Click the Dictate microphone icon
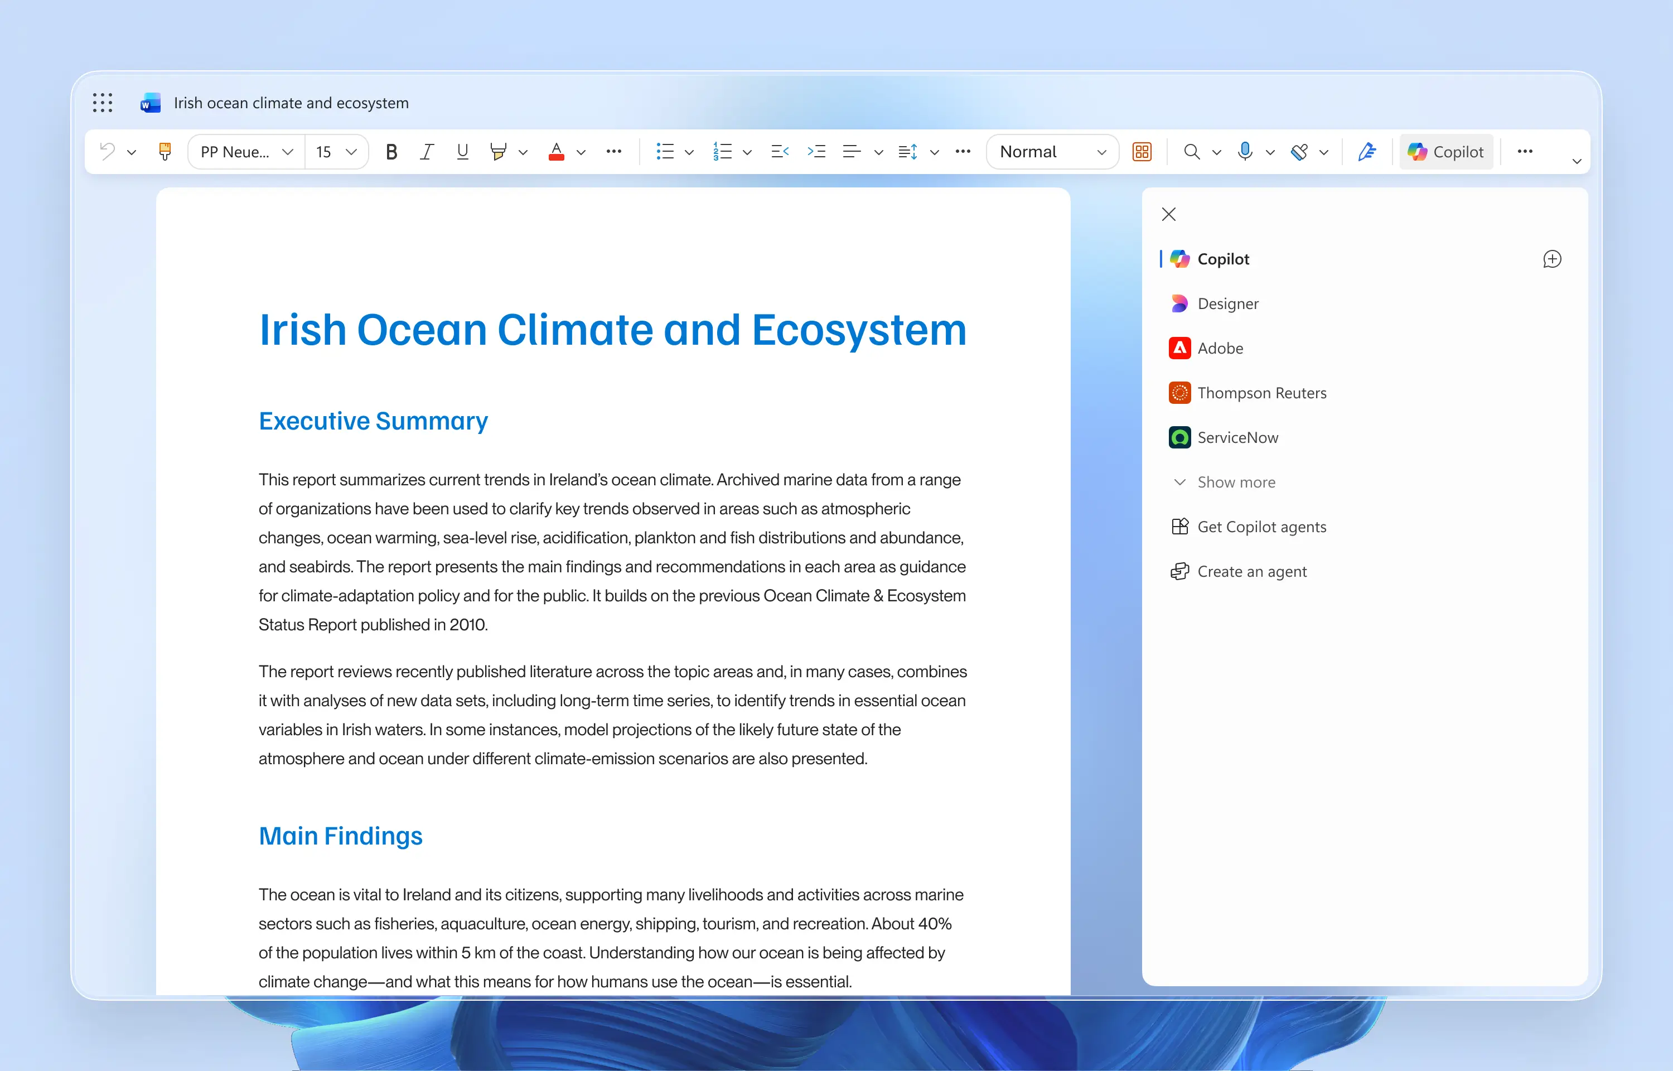This screenshot has height=1071, width=1673. coord(1245,151)
